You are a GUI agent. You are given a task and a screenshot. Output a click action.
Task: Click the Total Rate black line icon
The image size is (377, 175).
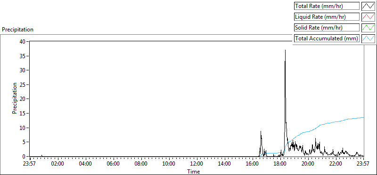[368, 6]
